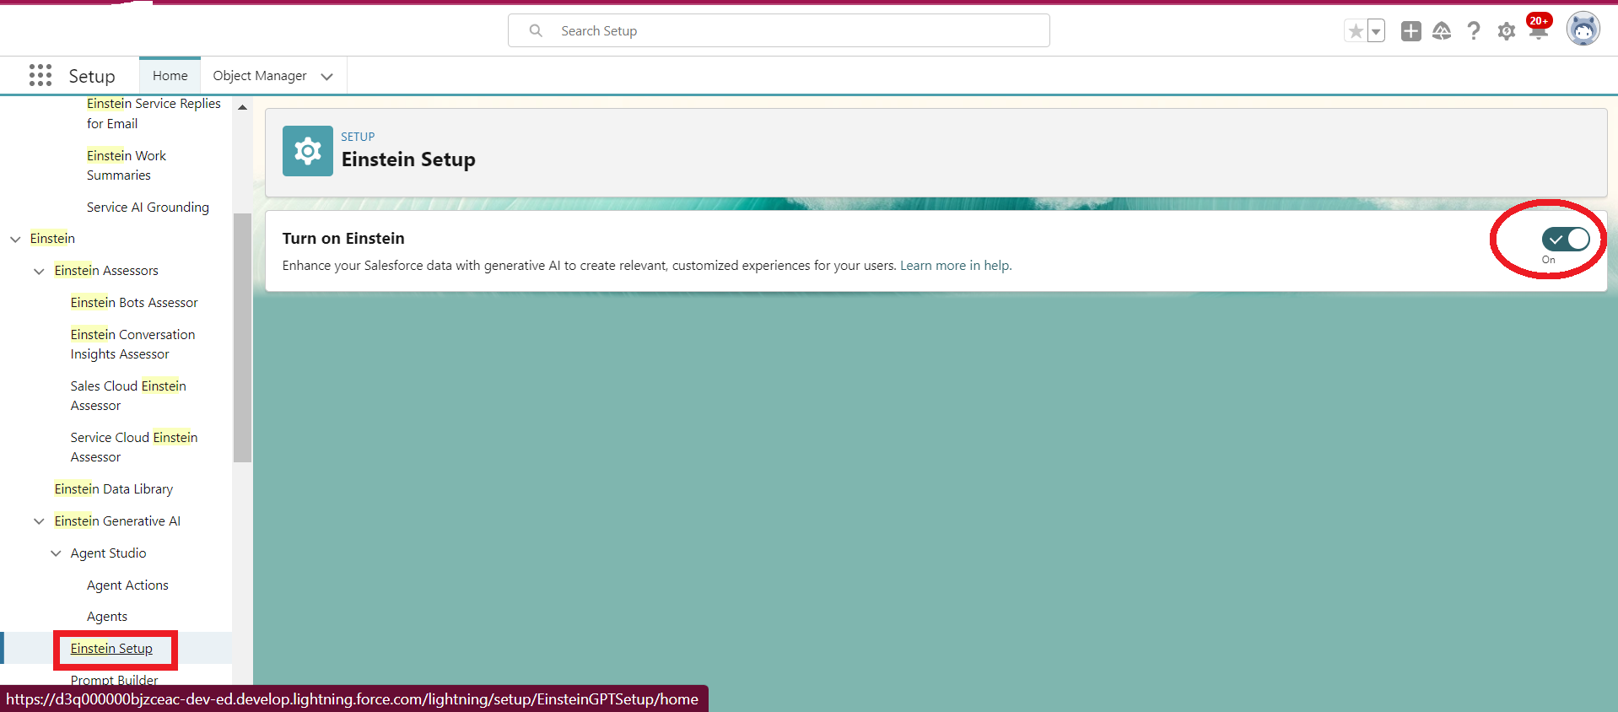Click the Global Actions plus icon
Viewport: 1618px width, 712px height.
click(1410, 31)
